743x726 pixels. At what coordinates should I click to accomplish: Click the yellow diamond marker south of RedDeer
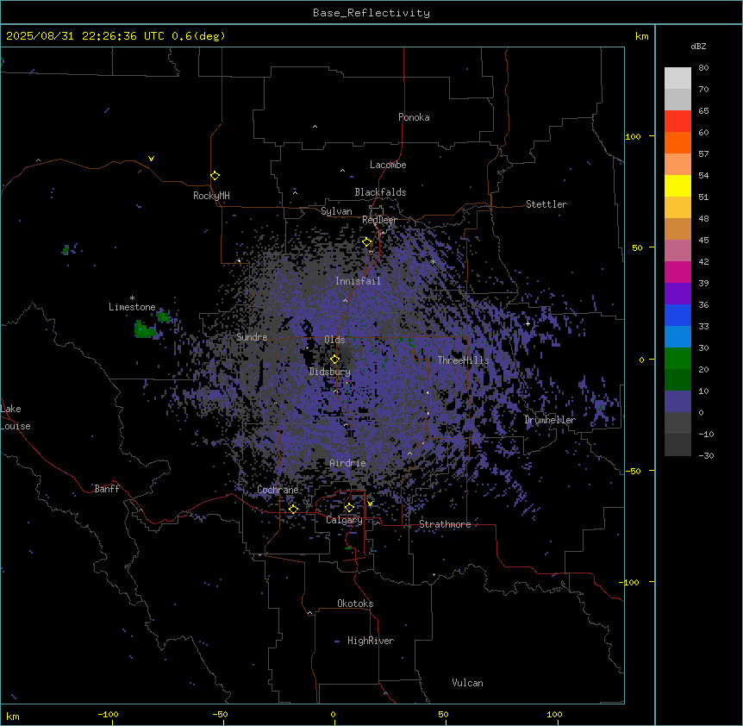tap(367, 242)
